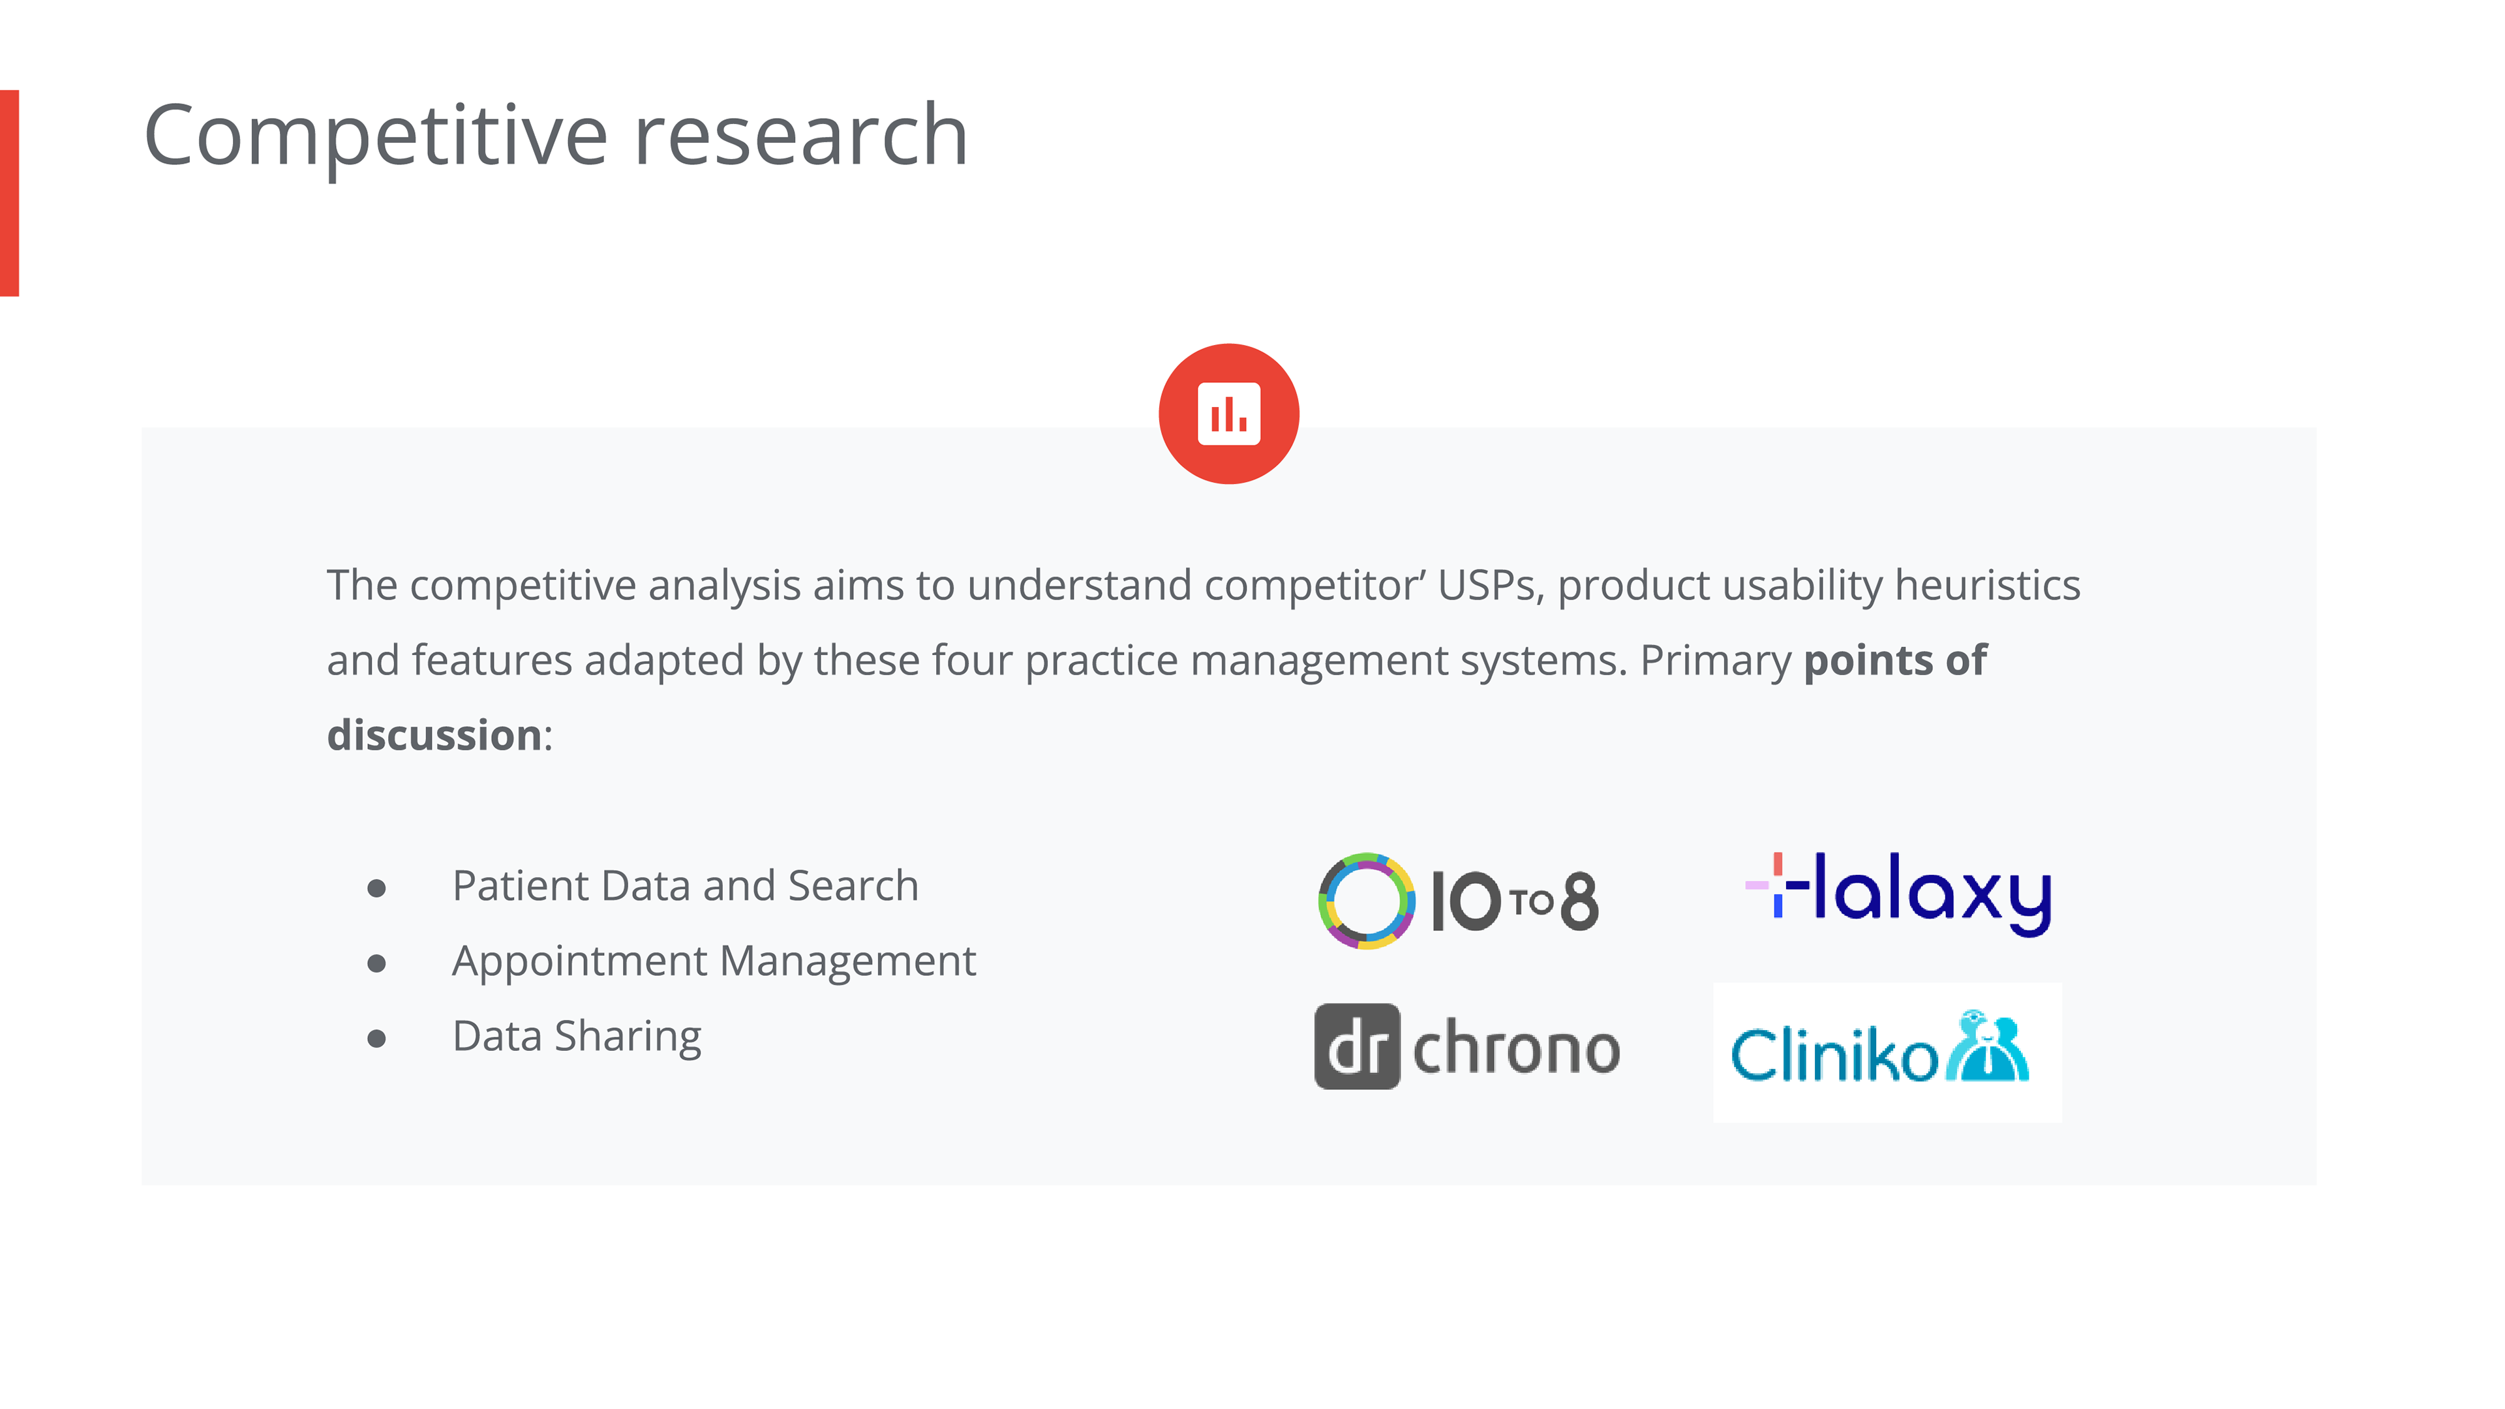The width and height of the screenshot is (2505, 1409).
Task: Click the first paragraph line about USPs
Action: 1203,585
